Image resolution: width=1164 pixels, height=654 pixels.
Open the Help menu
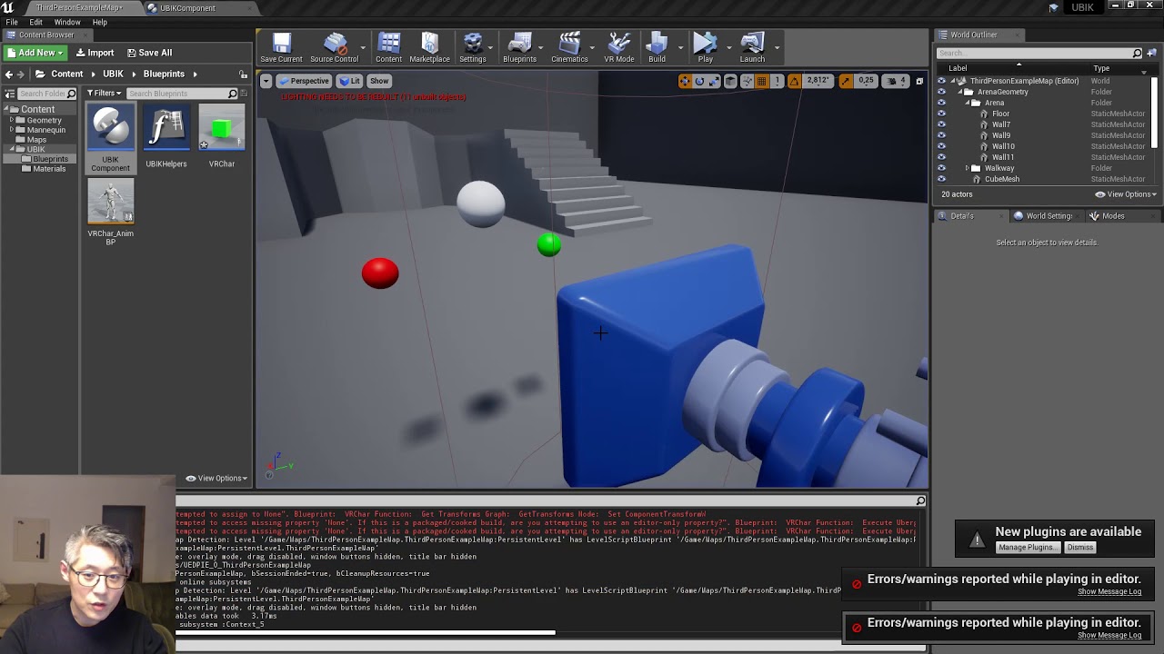(99, 22)
